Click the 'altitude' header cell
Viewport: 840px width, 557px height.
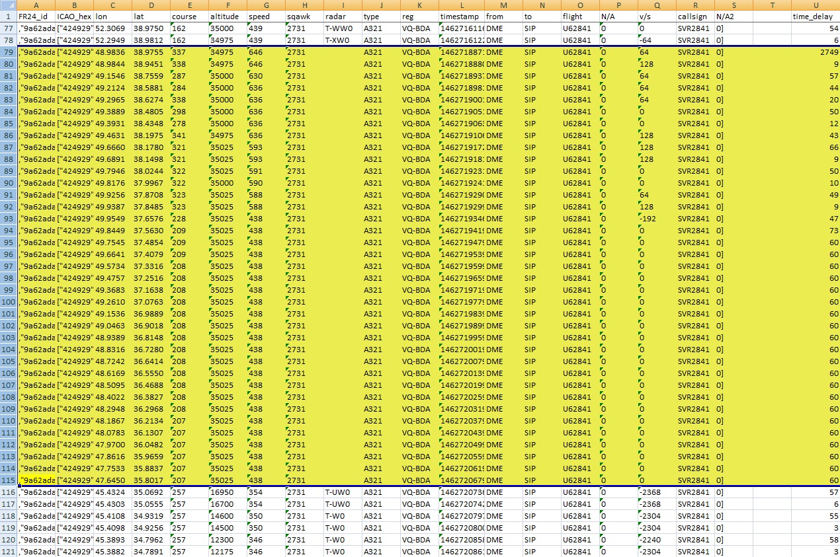coord(227,17)
